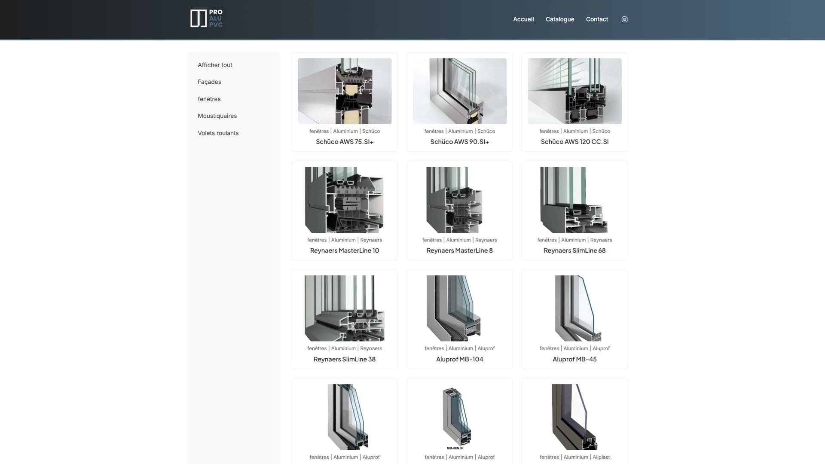Viewport: 825px width, 464px height.
Task: Open Reynaers MasterLine 10 product image
Action: [345, 200]
